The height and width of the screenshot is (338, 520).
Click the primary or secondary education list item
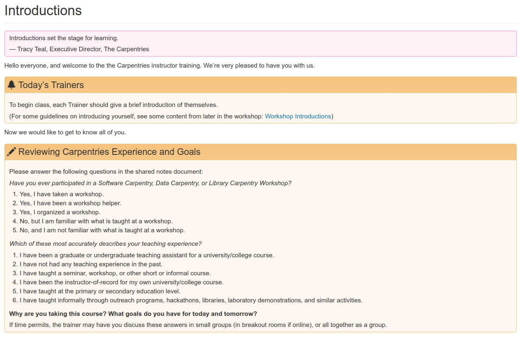pyautogui.click(x=100, y=291)
